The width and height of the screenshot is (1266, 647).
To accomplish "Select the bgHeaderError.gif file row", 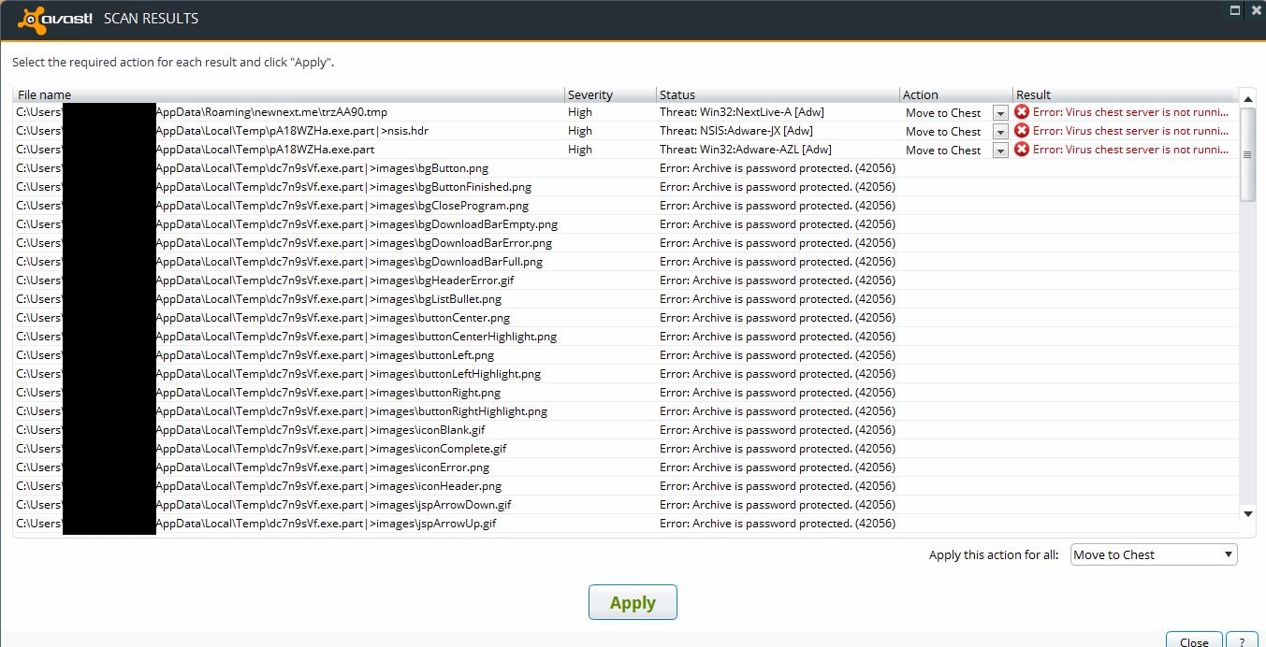I will [x=625, y=280].
